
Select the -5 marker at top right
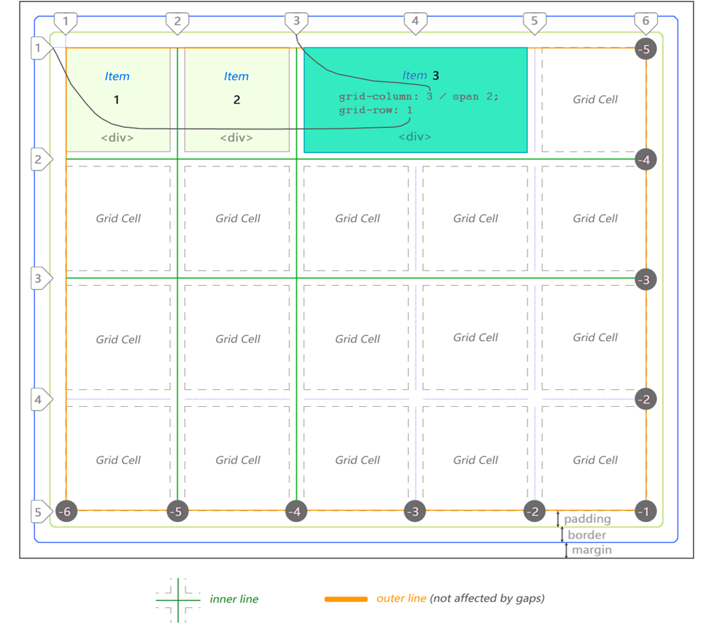645,49
